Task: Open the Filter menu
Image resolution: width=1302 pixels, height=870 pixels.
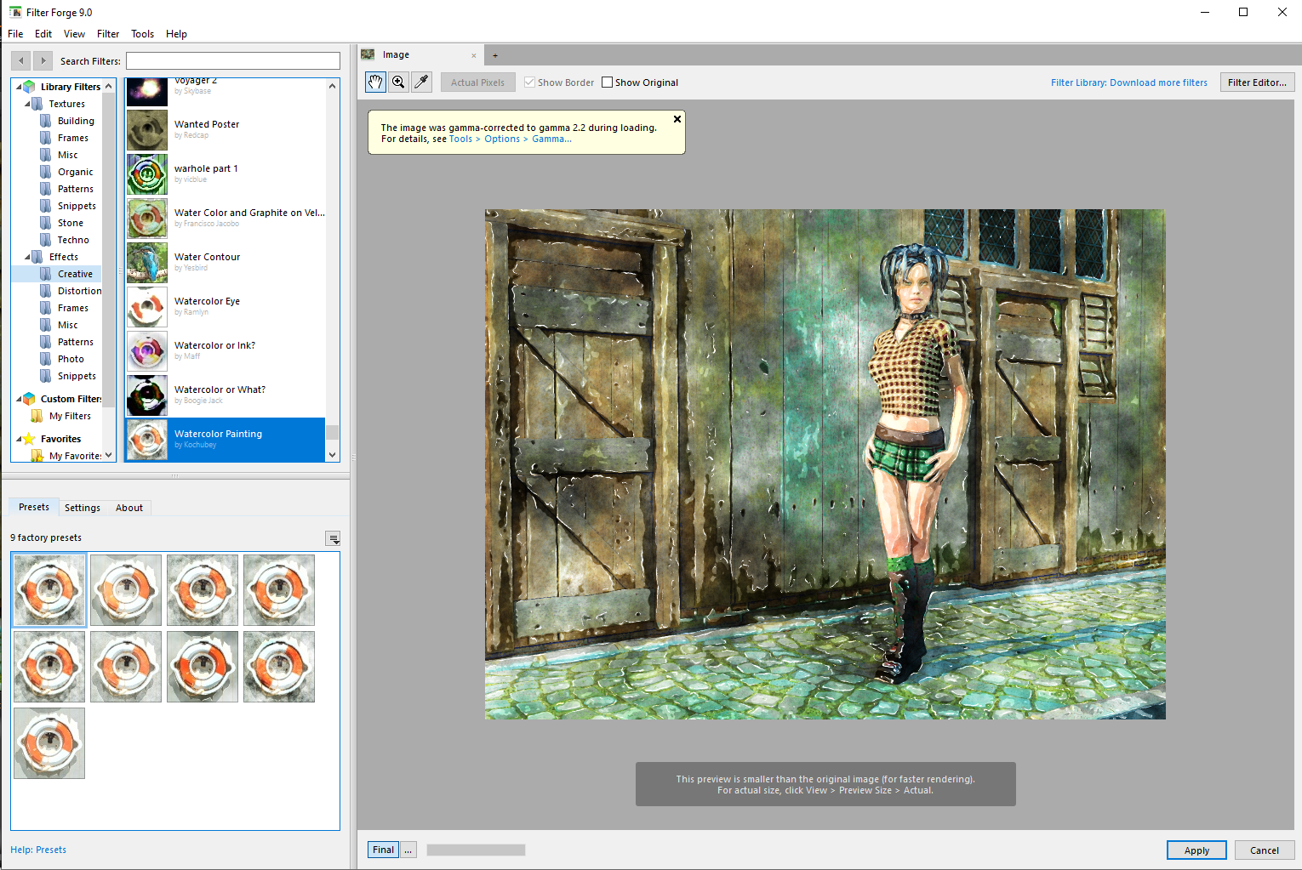Action: [x=108, y=34]
